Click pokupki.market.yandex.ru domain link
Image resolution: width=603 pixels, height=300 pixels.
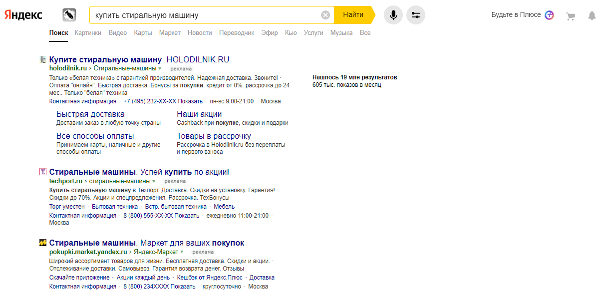click(x=88, y=252)
